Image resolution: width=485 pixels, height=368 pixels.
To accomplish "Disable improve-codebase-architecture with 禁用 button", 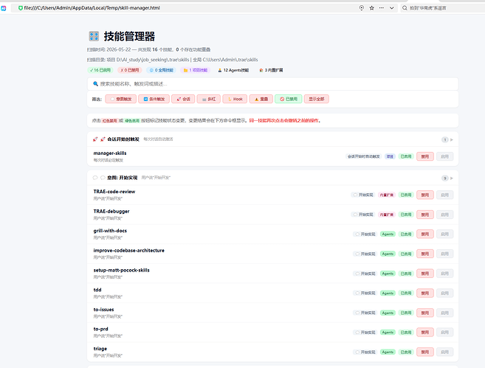I will click(x=425, y=254).
